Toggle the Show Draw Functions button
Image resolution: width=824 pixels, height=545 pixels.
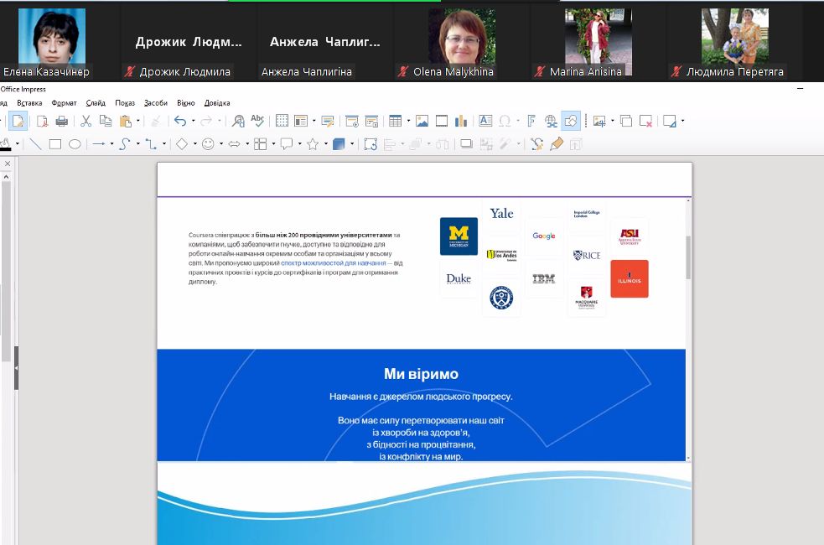[571, 122]
